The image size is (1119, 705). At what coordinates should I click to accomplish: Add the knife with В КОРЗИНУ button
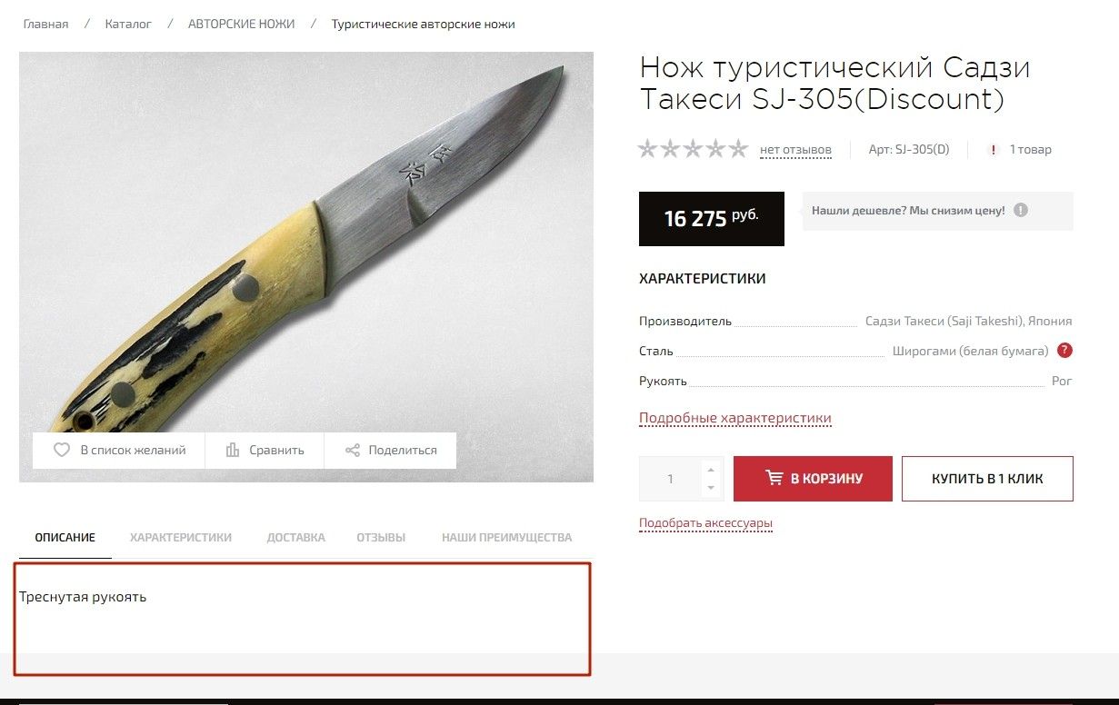point(813,479)
